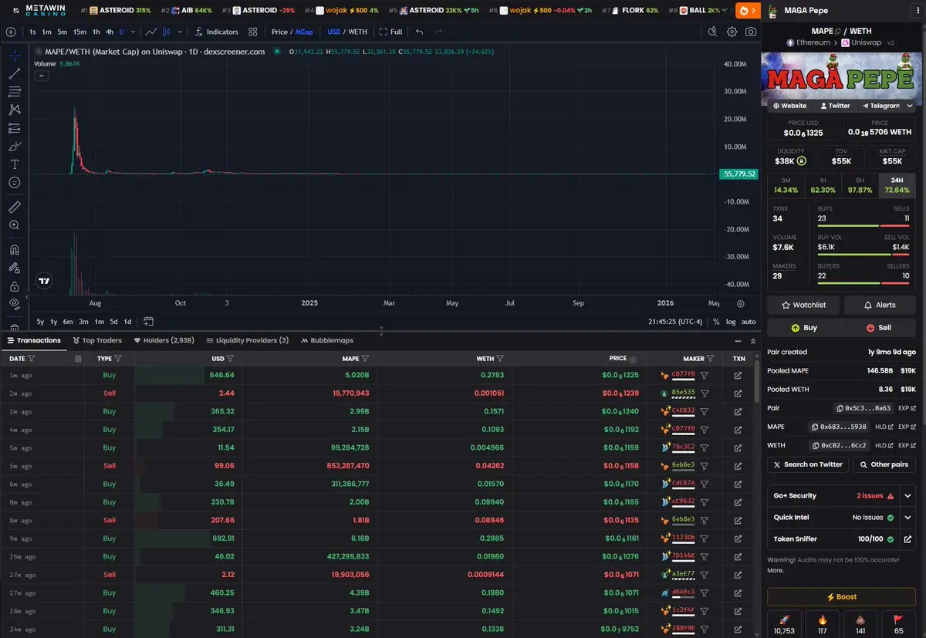Expand the chart style dropdown arrow
Screen dimensions: 926x638
[180, 32]
